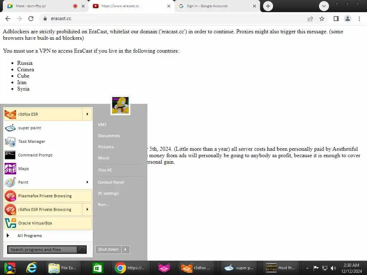This screenshot has width=367, height=275.
Task: Open the tab search dropdown
Action: 324,6
